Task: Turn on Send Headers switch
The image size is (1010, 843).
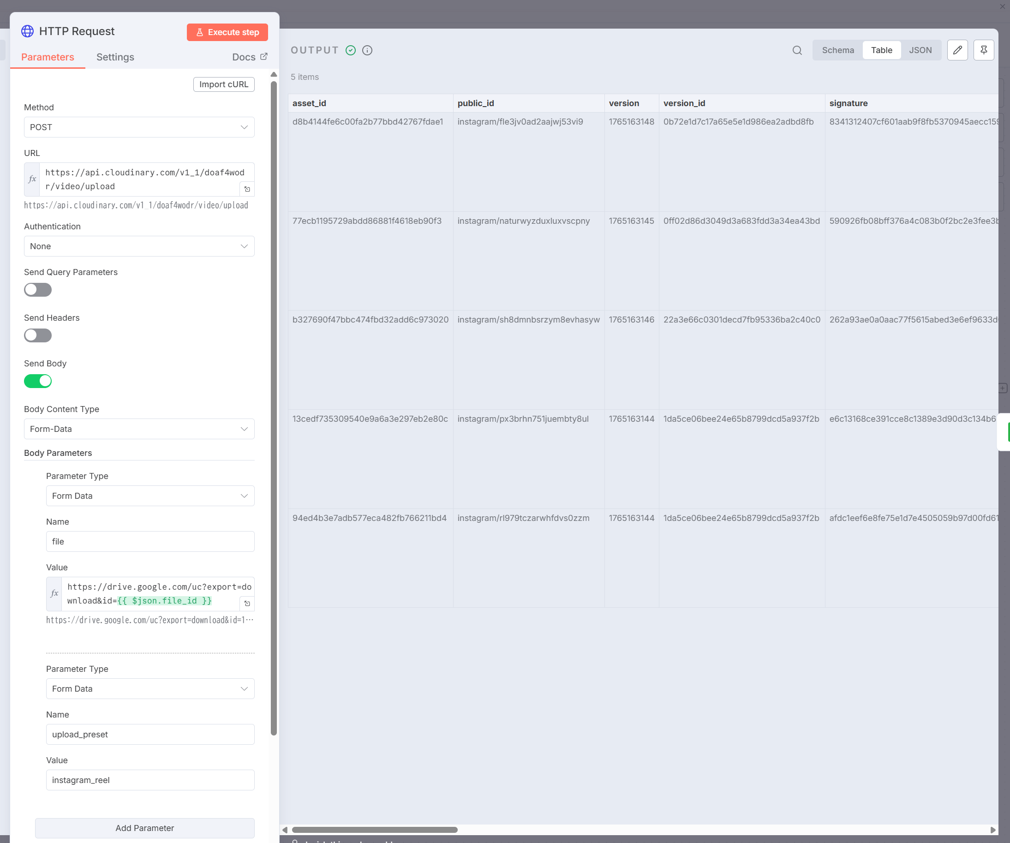Action: (x=38, y=335)
